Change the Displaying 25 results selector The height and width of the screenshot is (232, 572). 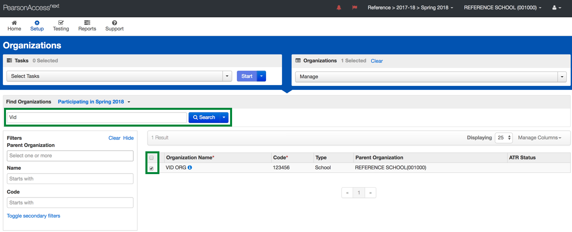[x=504, y=138]
